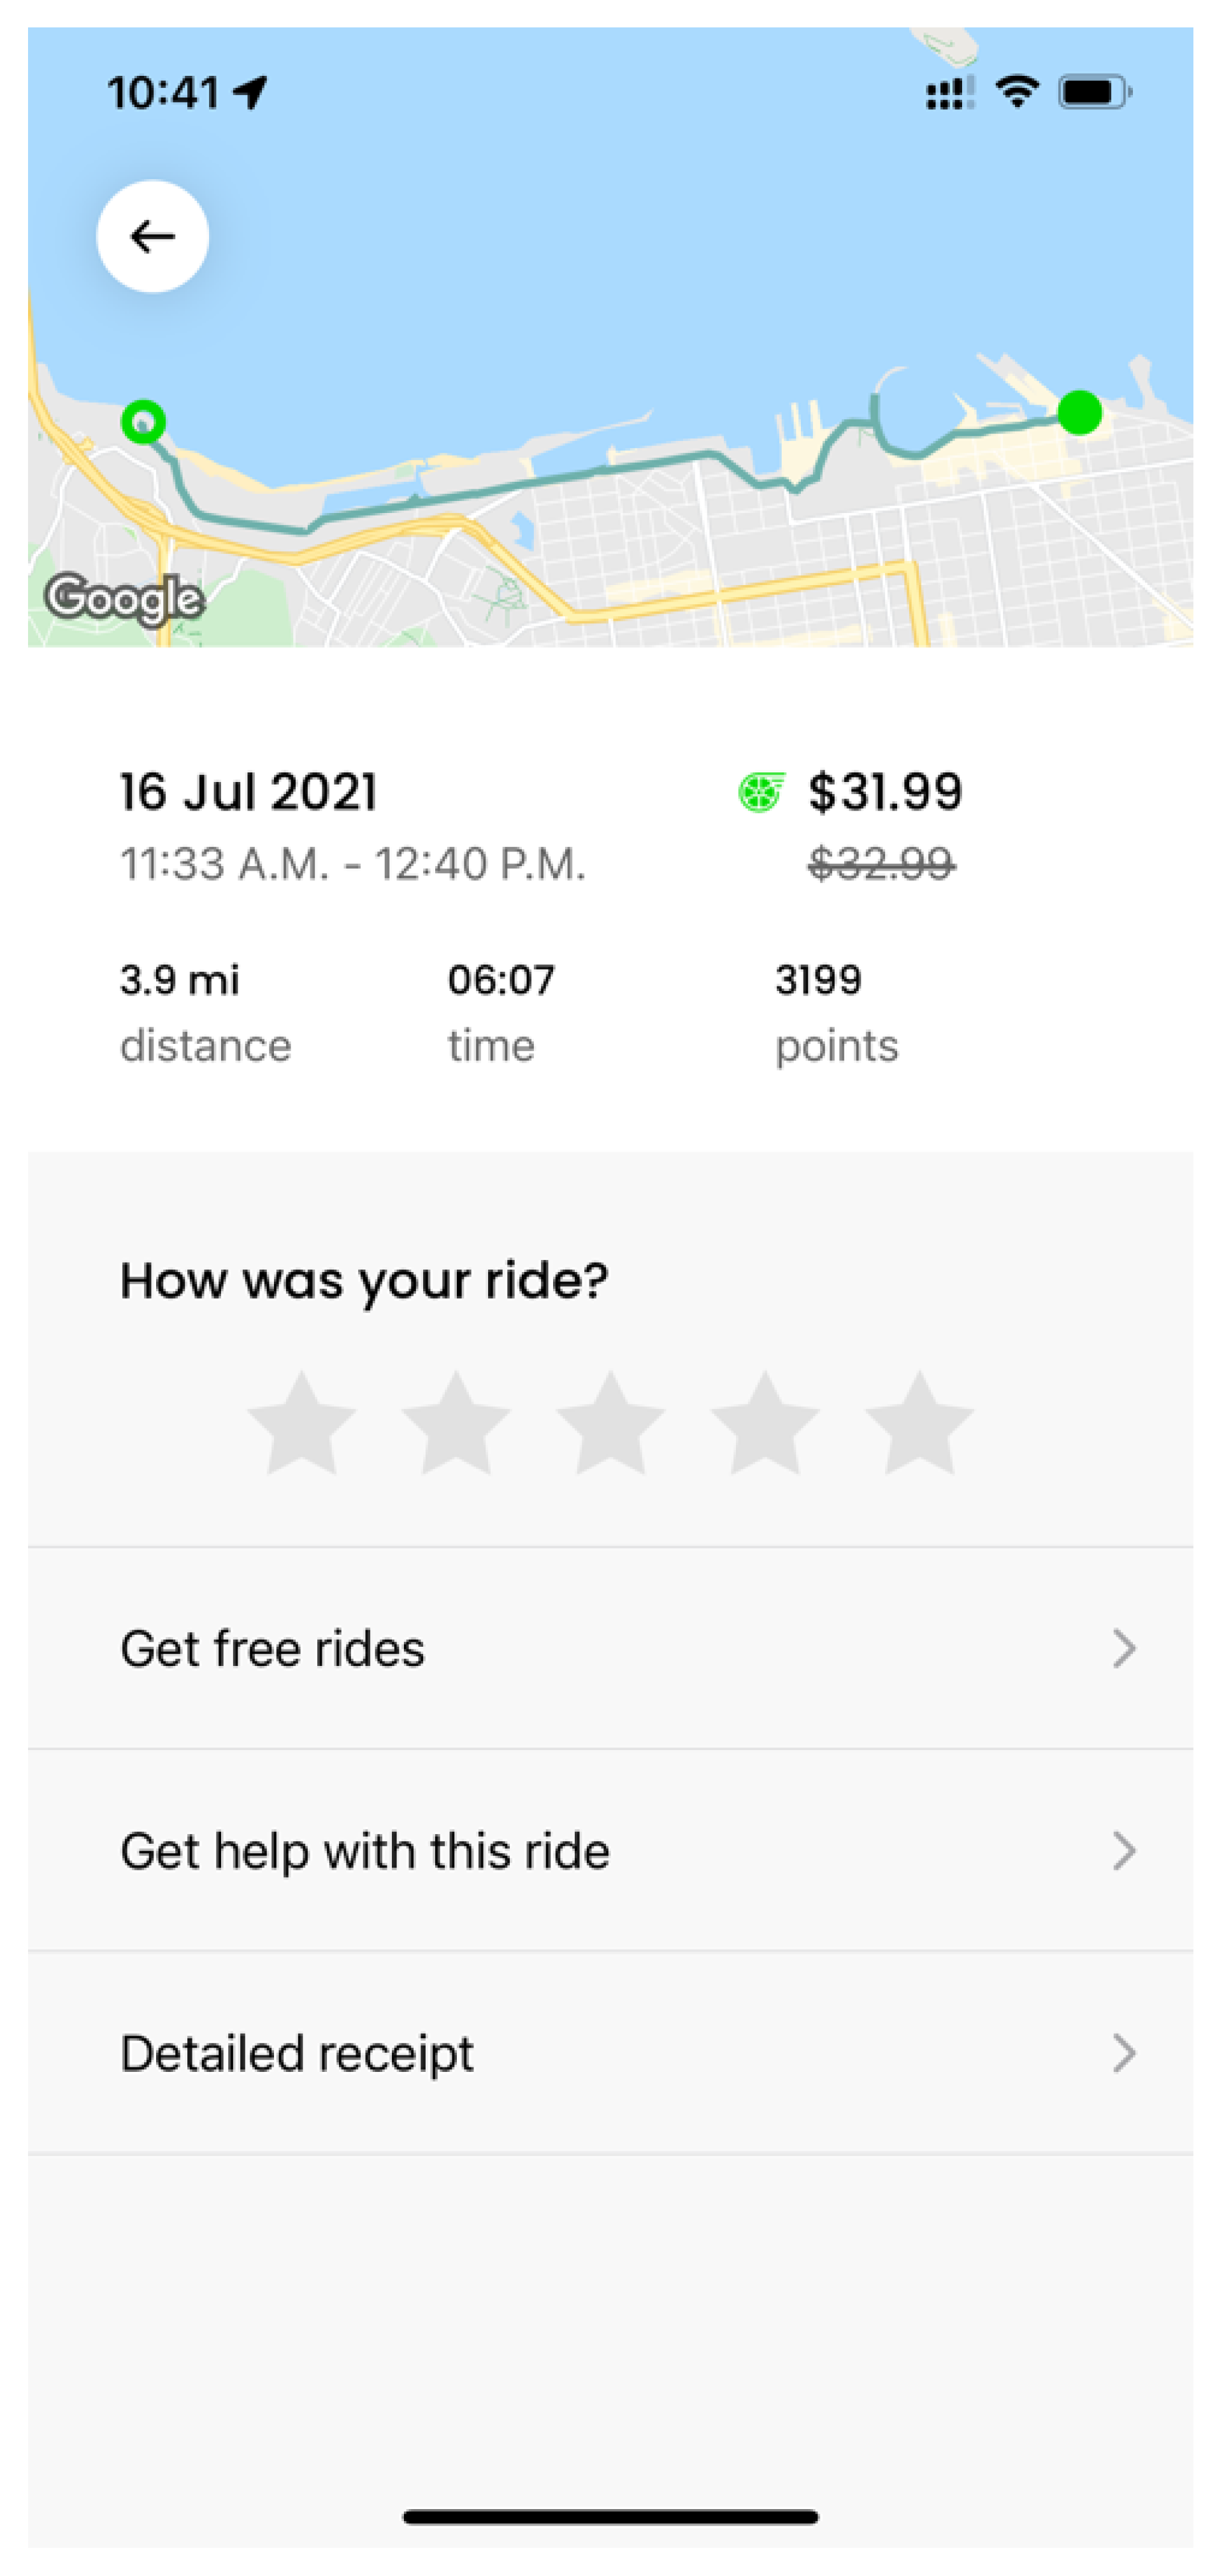Tap the location arrow beside the clock
Screen dimensions: 1224x2576
251,92
